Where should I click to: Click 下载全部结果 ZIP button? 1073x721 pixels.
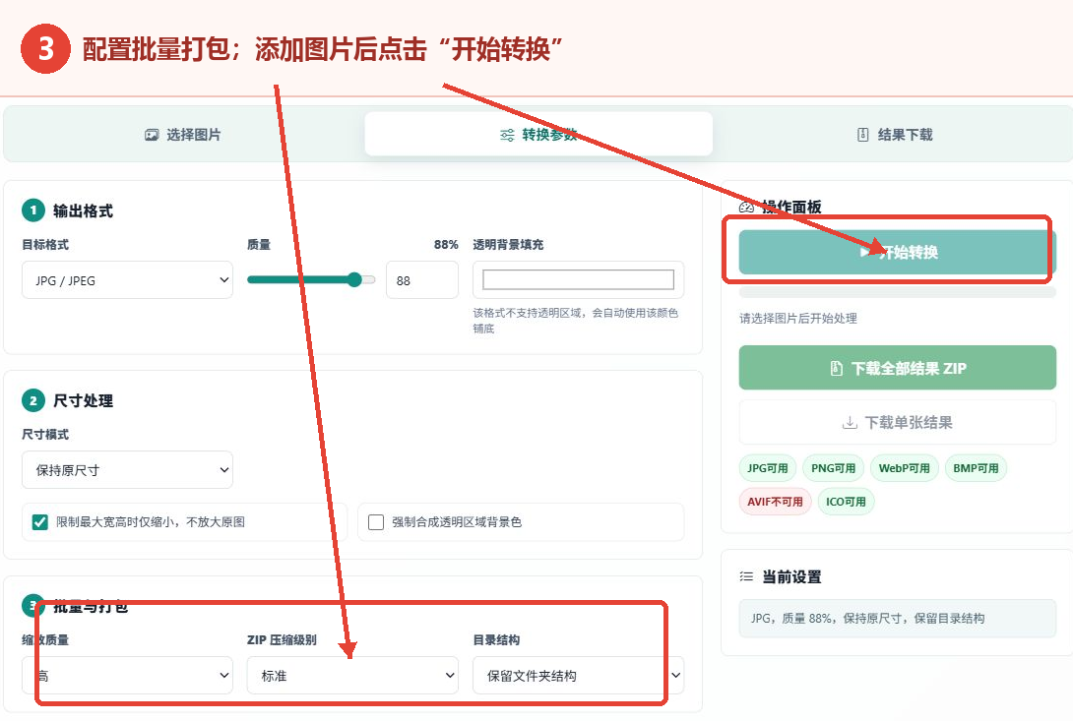(x=897, y=368)
